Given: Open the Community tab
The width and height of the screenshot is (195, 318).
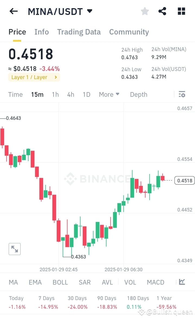Looking at the screenshot, I should coord(129,32).
